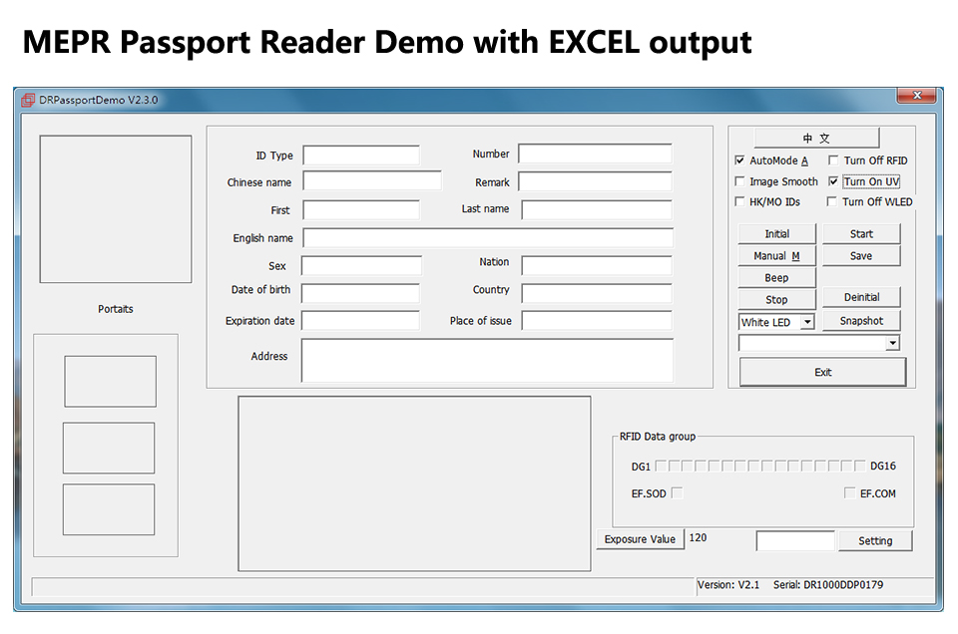Click the ID Type input field

pyautogui.click(x=361, y=155)
